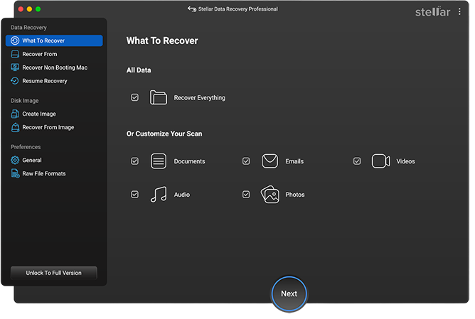Click the back arrow icon in title bar
The height and width of the screenshot is (319, 475).
pyautogui.click(x=192, y=9)
